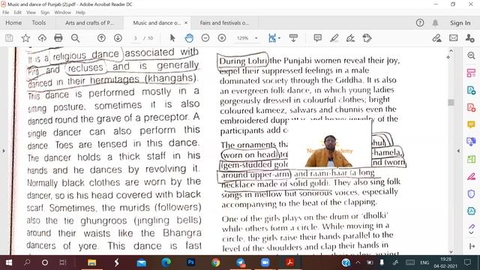Open the fit page options tool
Viewport: 480px width, 270px height.
pyautogui.click(x=271, y=38)
